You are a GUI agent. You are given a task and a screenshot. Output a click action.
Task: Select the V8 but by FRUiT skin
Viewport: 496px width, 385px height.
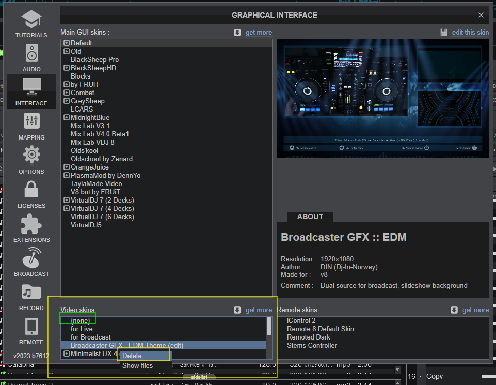point(95,192)
